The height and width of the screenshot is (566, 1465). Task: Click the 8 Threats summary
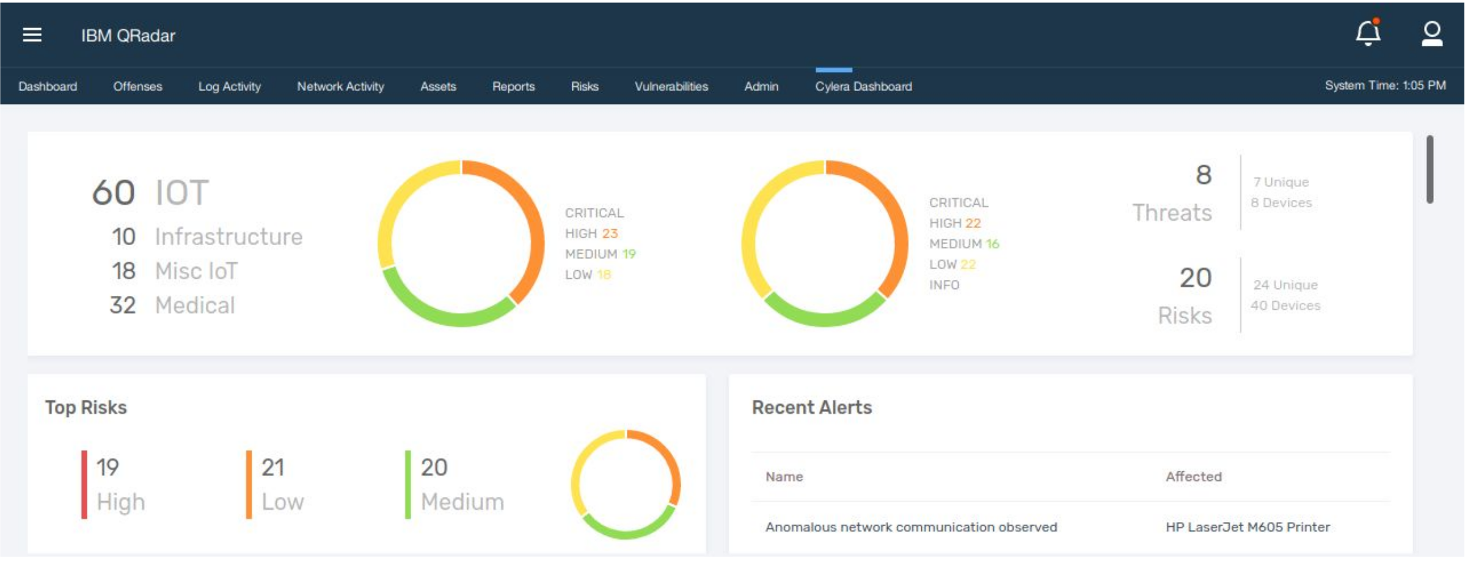[x=1172, y=193]
